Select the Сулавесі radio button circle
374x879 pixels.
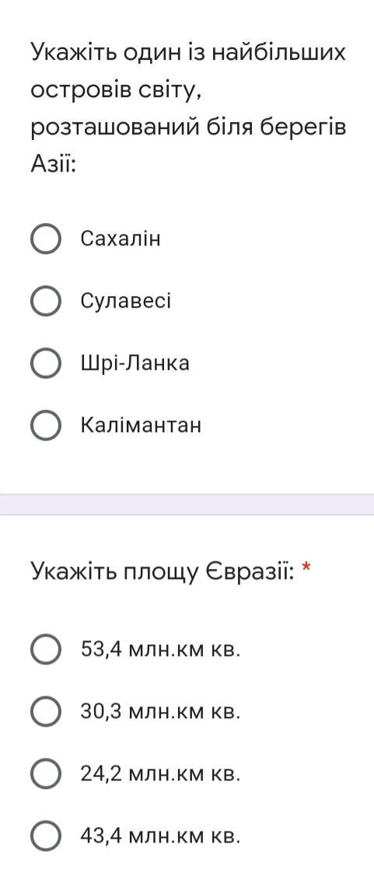[45, 302]
